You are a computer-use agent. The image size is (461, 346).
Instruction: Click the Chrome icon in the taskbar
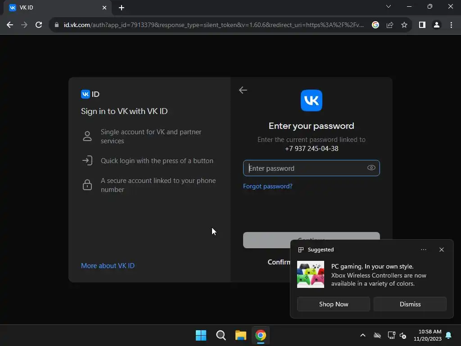click(x=261, y=335)
